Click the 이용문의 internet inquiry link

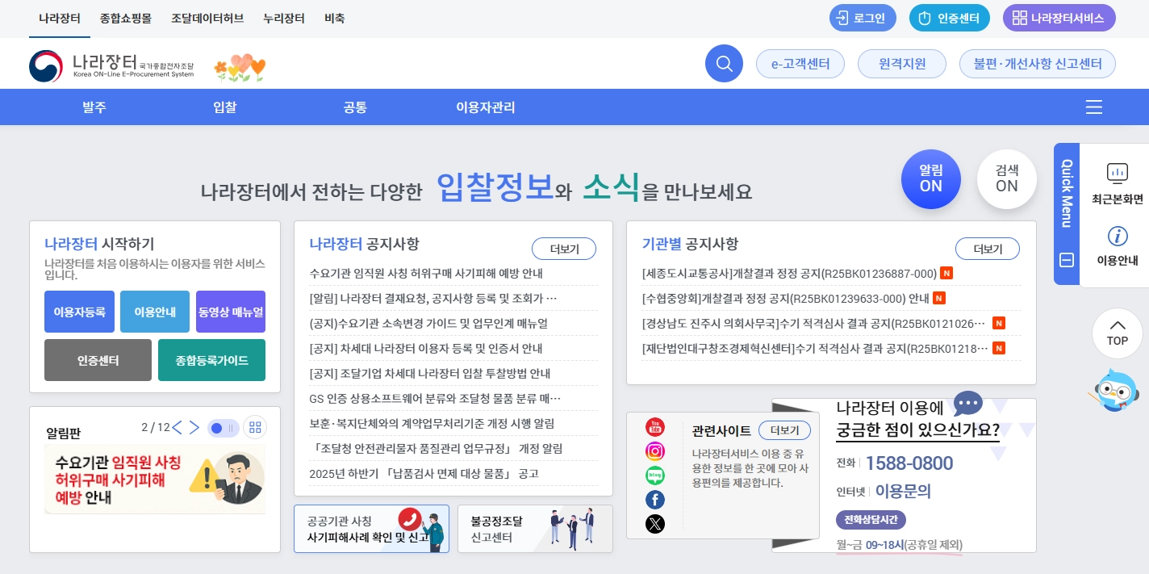(x=903, y=490)
